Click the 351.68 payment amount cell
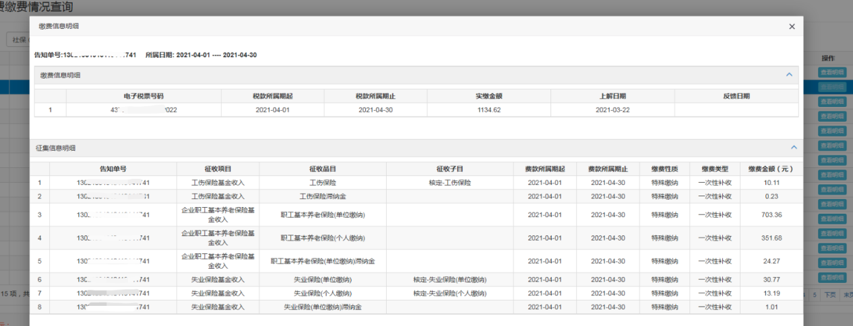This screenshot has height=326, width=853. (771, 238)
